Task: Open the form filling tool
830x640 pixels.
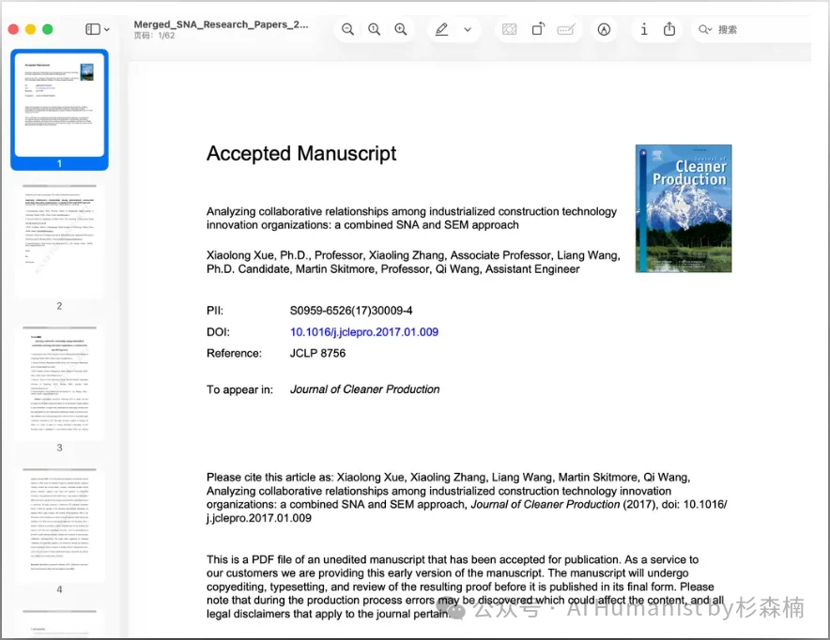Action: click(x=565, y=30)
